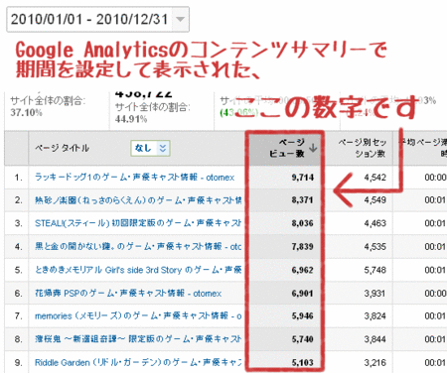Select pageview value 8,371
Viewport: 447px width, 373px height.
(303, 200)
